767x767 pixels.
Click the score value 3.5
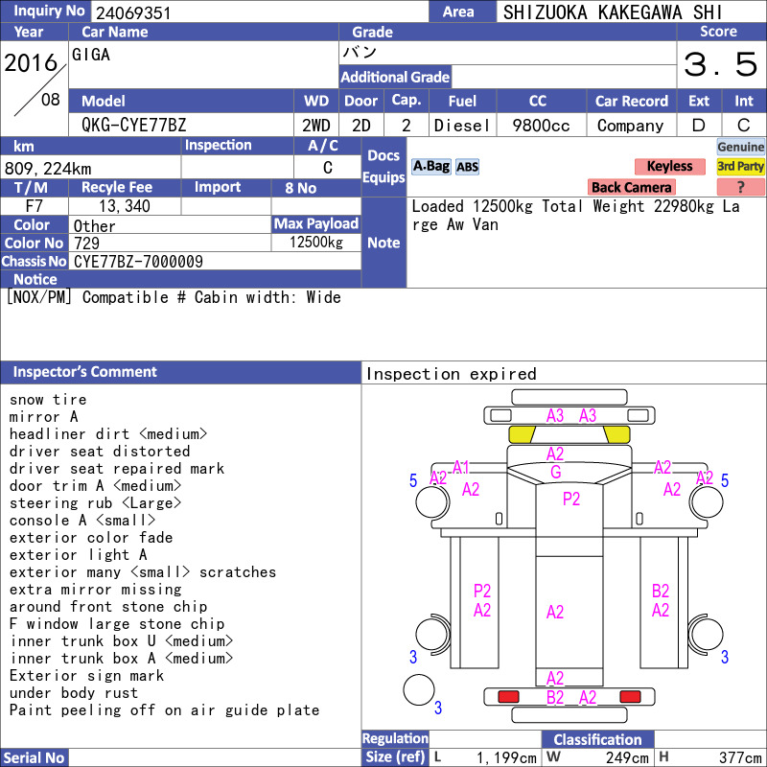point(721,64)
